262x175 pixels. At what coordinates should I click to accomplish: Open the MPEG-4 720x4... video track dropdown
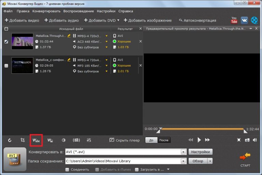pos(106,60)
